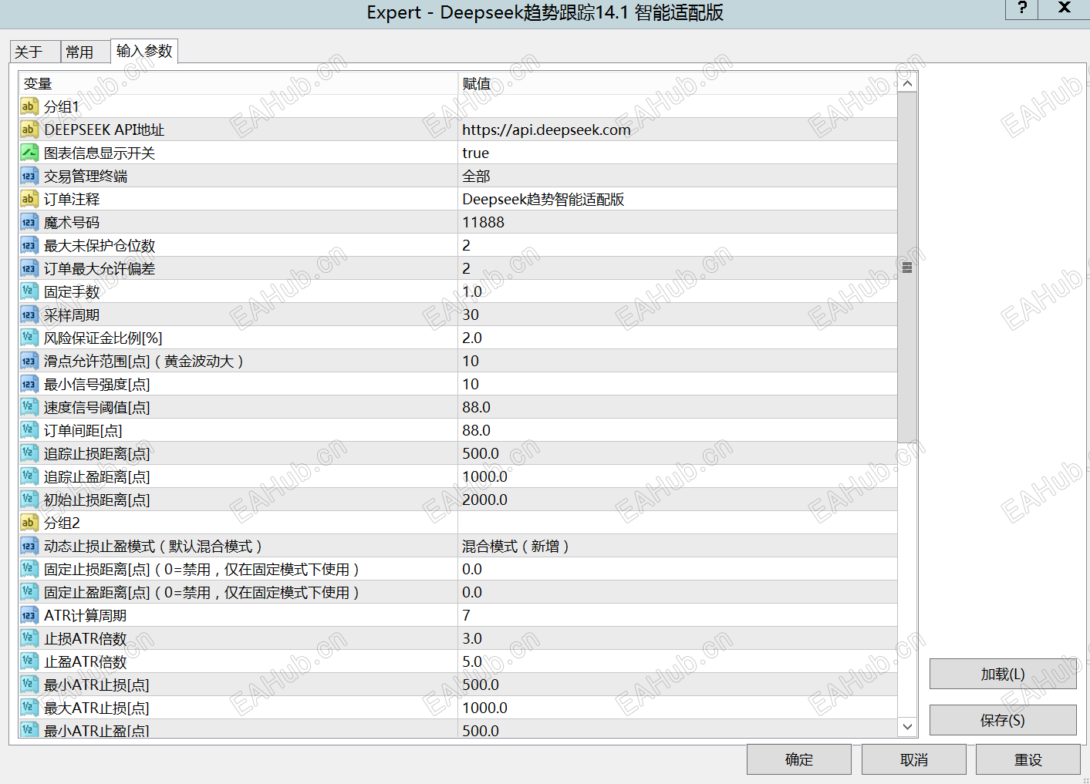Viewport: 1090px width, 784px height.
Task: Edit the 止损ATR倍数 value 3.0
Action: point(677,638)
